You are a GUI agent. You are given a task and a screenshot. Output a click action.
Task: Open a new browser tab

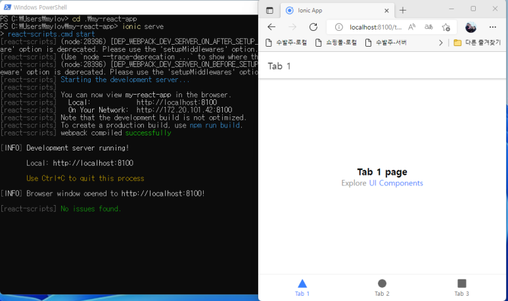point(403,11)
